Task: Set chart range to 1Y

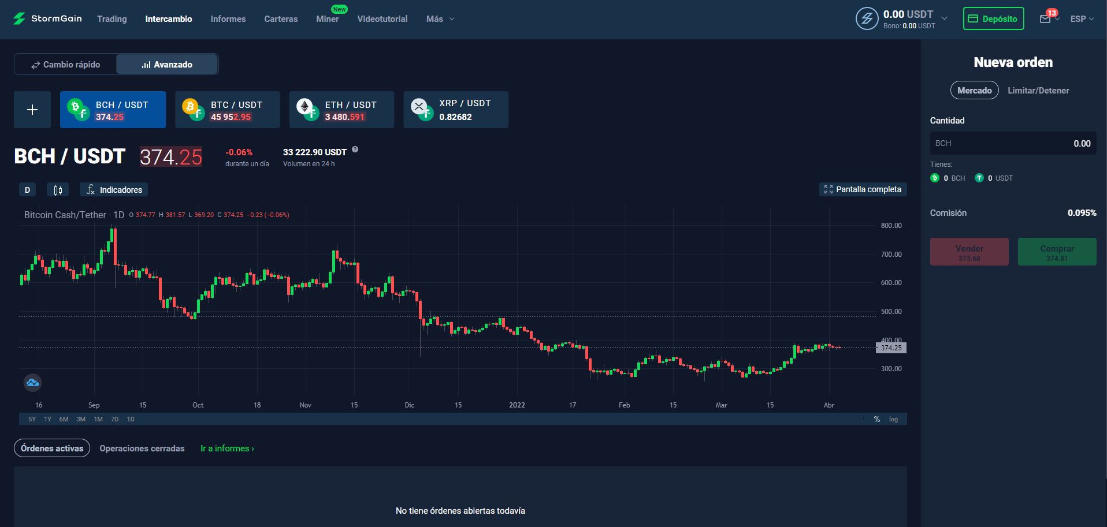Action: (x=47, y=419)
